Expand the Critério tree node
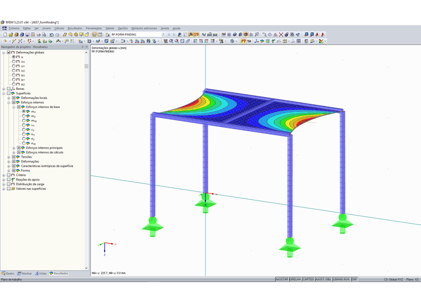The image size is (421, 302). [x=4, y=175]
